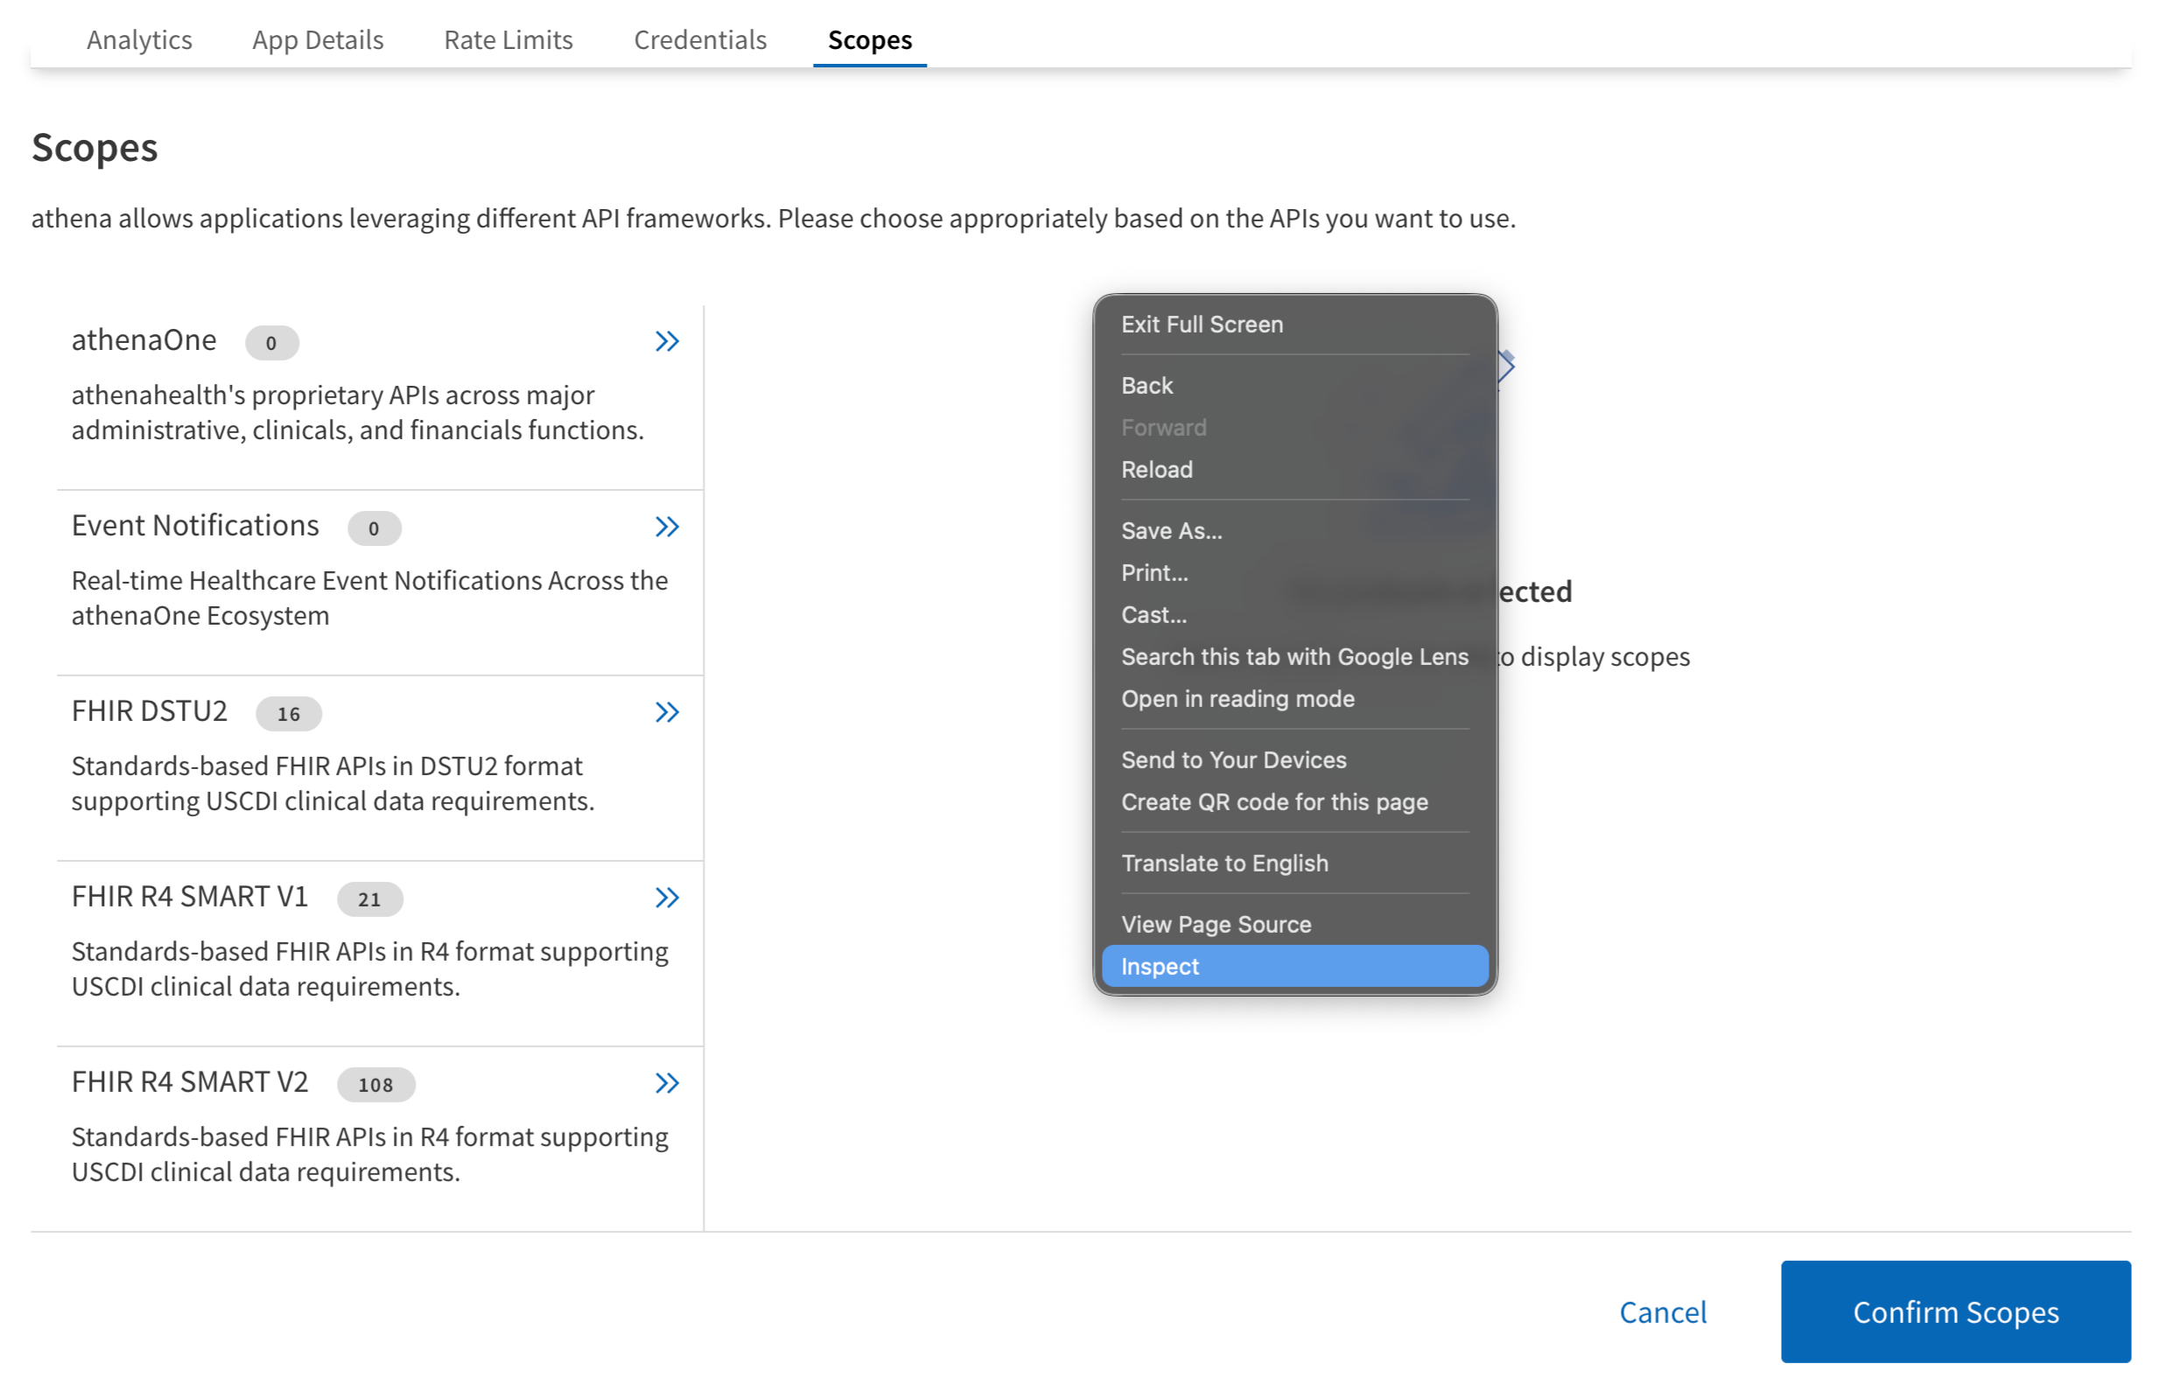Select Save As... menu entry

click(1294, 530)
